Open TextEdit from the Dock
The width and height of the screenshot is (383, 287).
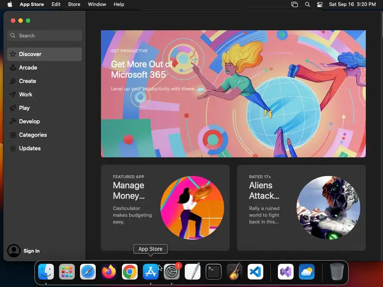[x=193, y=272]
